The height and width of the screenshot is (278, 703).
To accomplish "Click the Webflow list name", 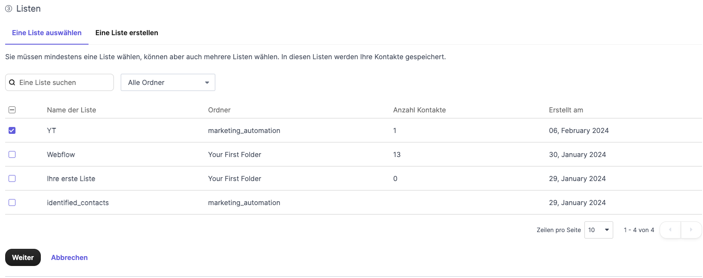I will click(x=61, y=154).
